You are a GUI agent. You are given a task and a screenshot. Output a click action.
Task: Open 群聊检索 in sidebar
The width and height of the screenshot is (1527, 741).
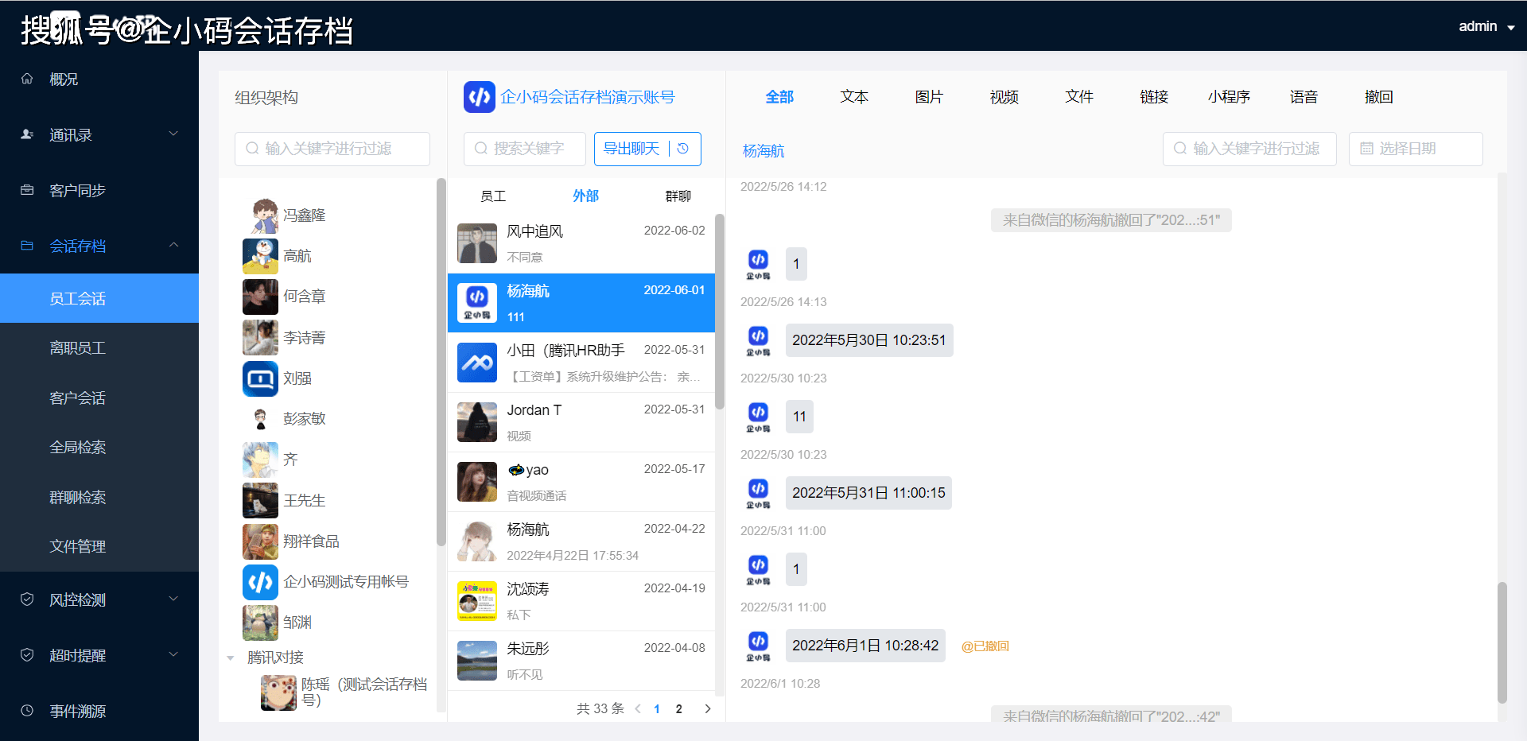(x=99, y=497)
